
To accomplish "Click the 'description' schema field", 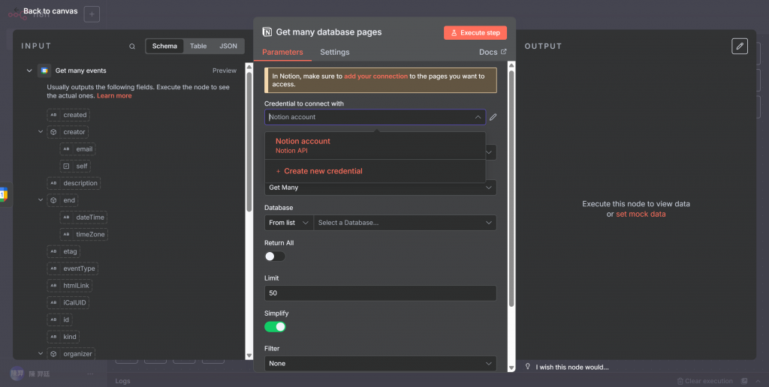I will point(74,183).
